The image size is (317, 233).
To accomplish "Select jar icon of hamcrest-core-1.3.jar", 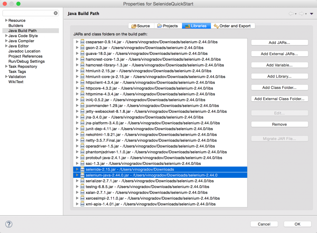I will [82, 59].
